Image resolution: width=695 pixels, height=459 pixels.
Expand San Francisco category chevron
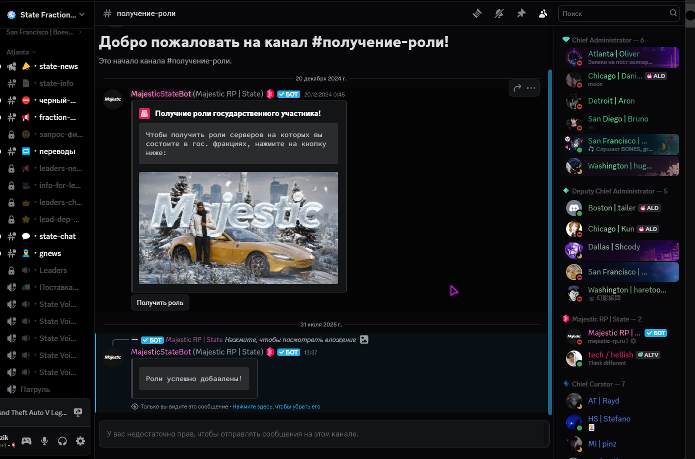[x=80, y=32]
